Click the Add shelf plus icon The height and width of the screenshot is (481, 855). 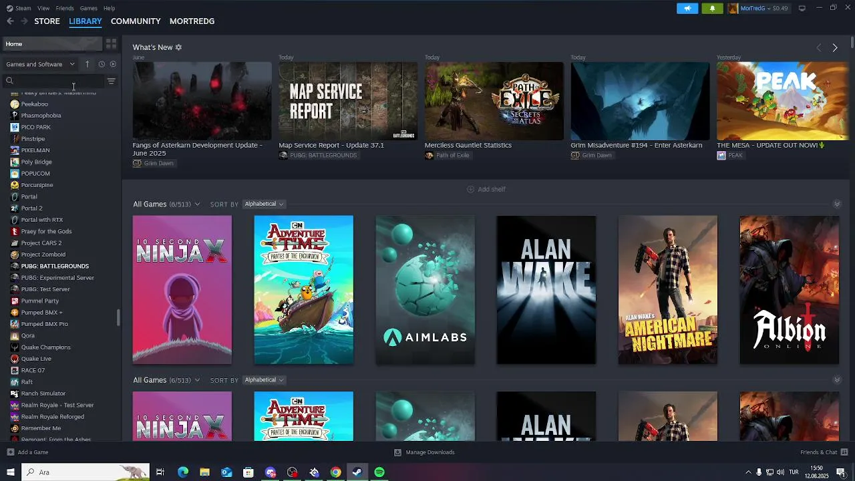click(470, 189)
